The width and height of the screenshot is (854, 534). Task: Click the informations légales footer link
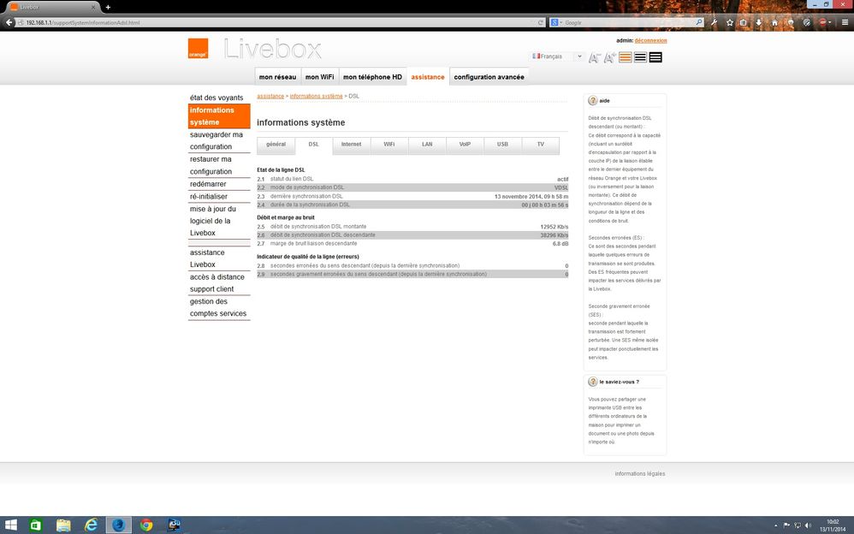click(640, 473)
